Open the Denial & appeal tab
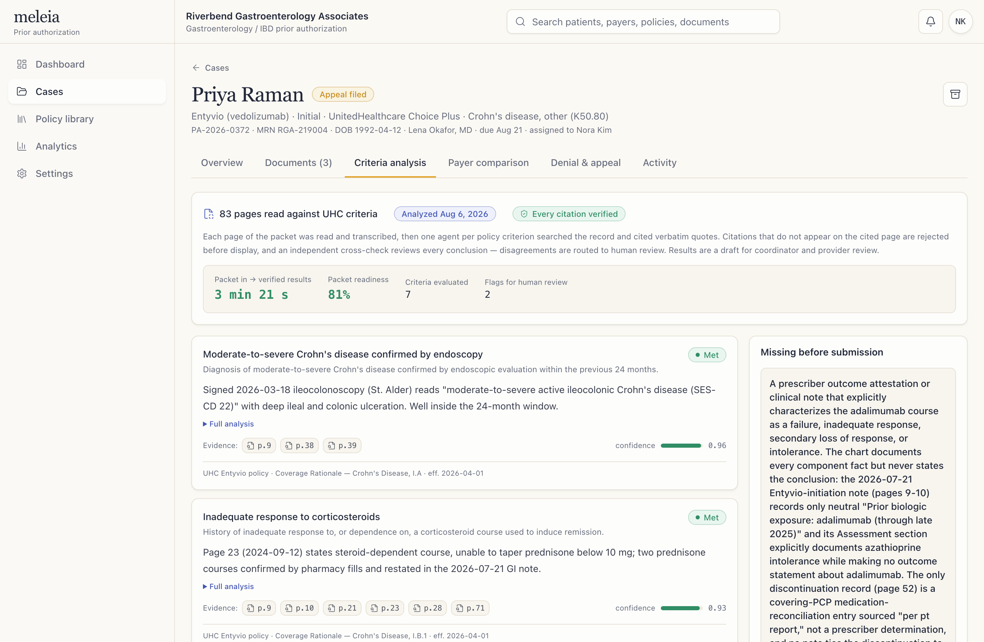The width and height of the screenshot is (984, 642). (x=585, y=163)
